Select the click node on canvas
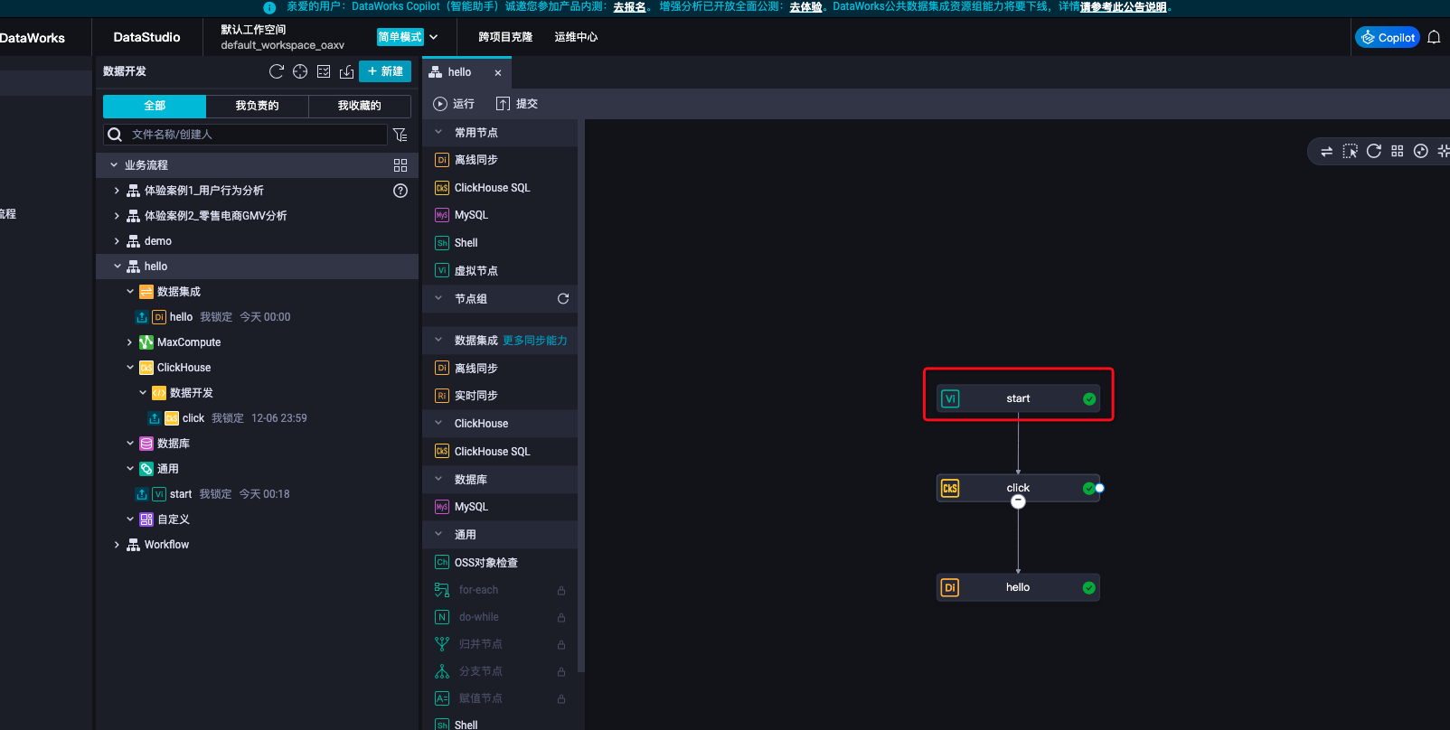 pyautogui.click(x=1018, y=488)
